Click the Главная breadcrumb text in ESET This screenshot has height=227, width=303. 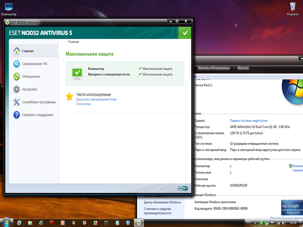pos(73,42)
